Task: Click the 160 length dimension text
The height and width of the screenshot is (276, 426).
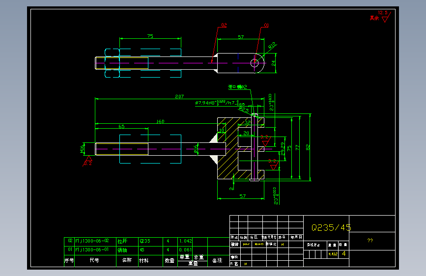Action: 160,121
